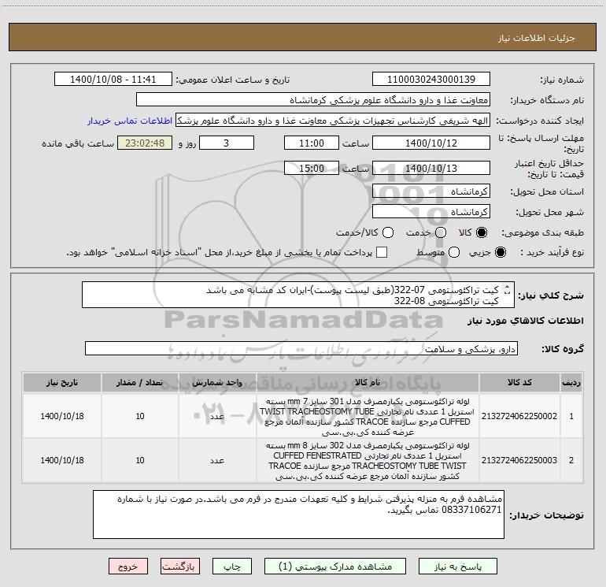Click the days remaining field showing 3
Screen dimensions: 606x587
tap(227, 143)
